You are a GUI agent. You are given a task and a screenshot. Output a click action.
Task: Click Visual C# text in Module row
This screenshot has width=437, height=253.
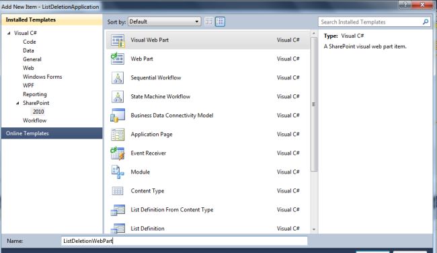(x=288, y=172)
